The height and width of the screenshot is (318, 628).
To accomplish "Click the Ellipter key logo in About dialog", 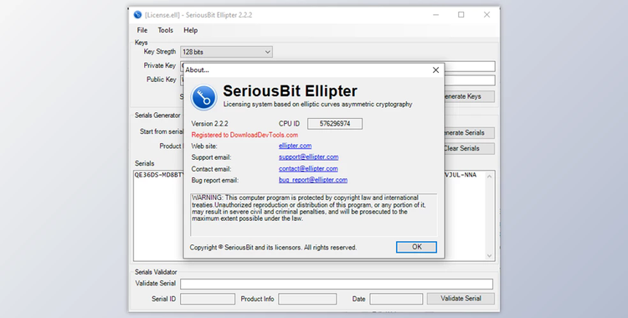I will click(x=204, y=97).
